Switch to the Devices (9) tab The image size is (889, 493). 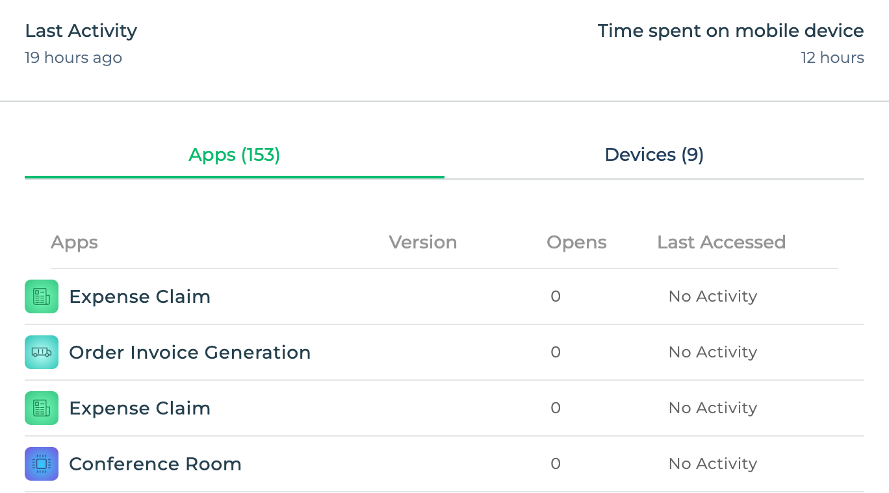654,155
